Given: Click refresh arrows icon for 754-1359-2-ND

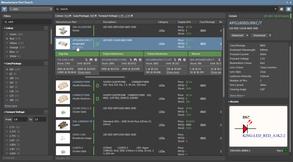Looking at the screenshot, I should 86,60.
